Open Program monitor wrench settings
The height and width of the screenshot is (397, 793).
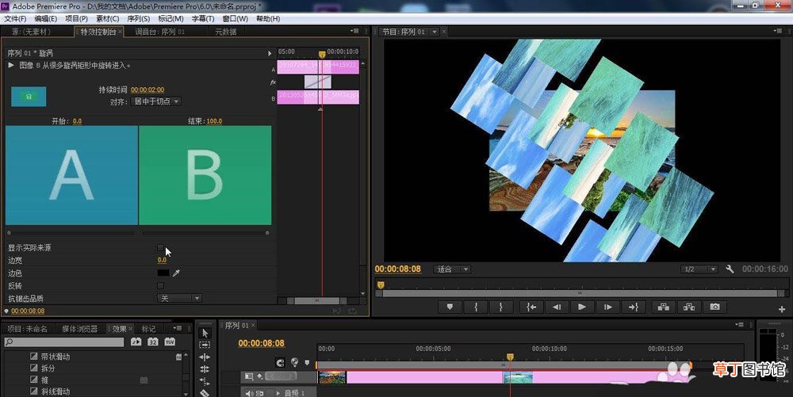click(730, 269)
